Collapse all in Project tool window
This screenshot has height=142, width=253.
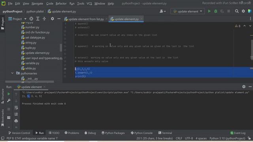44,19
